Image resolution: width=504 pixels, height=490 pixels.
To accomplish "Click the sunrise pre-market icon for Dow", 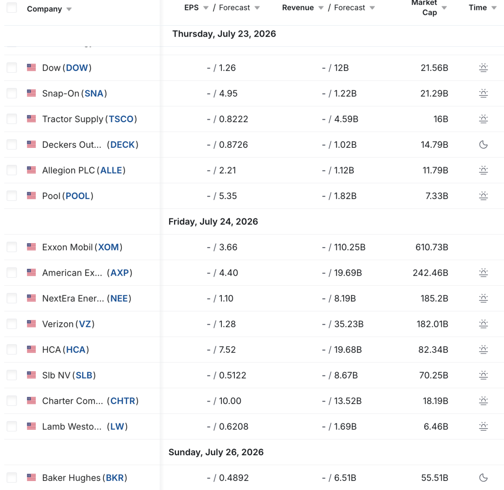I will (483, 68).
